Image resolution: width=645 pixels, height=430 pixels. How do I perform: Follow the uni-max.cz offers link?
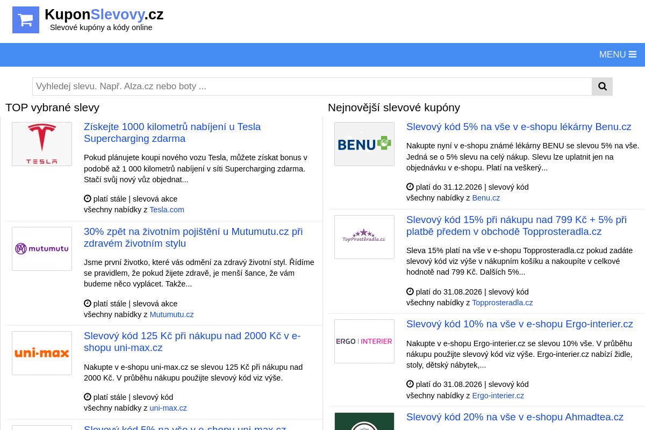pos(168,408)
